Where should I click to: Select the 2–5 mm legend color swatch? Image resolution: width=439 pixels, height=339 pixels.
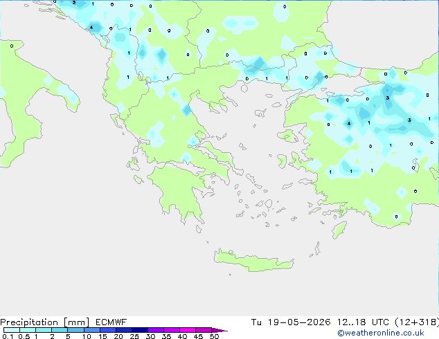(x=60, y=330)
